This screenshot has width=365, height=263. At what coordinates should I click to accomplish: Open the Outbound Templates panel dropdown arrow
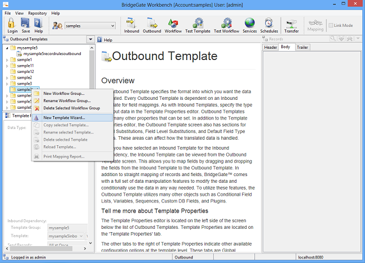pyautogui.click(x=90, y=39)
